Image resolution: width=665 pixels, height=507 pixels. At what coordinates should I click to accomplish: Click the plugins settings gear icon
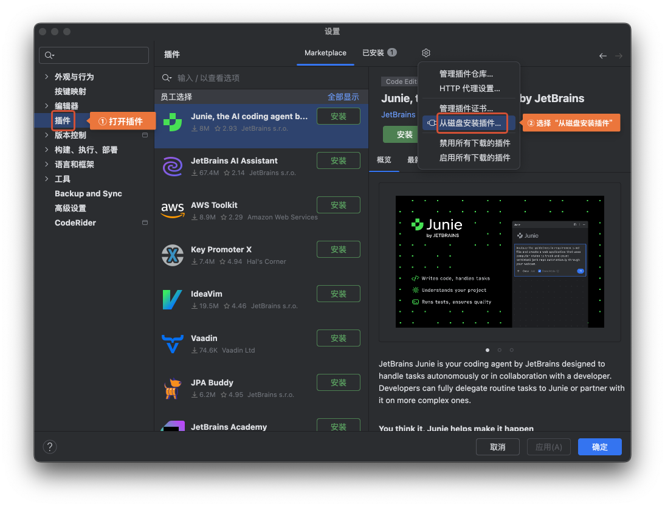click(426, 53)
